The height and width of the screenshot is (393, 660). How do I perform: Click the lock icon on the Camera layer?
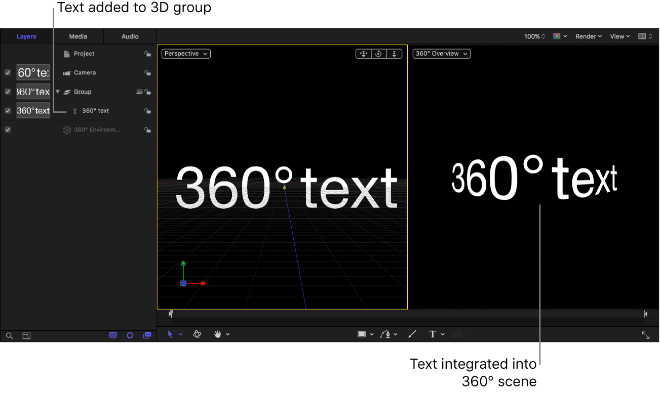click(147, 72)
